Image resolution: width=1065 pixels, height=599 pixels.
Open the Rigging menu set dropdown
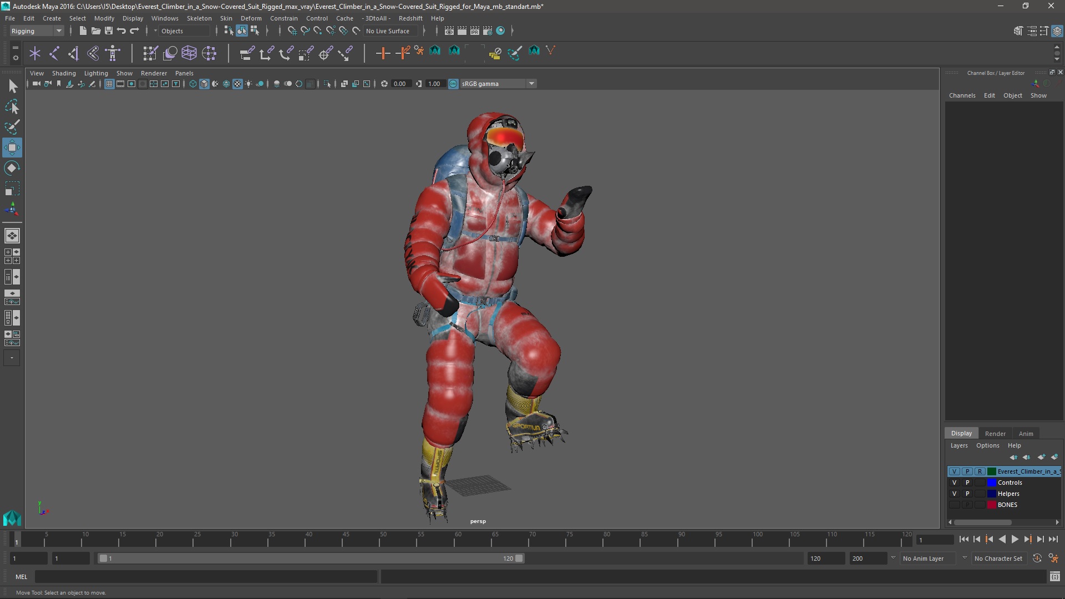pos(37,31)
